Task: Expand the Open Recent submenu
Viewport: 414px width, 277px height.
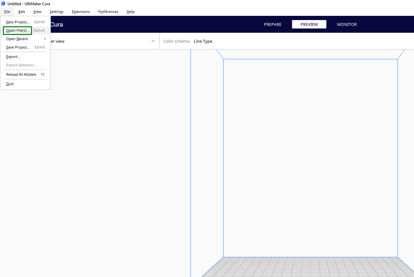Action: pyautogui.click(x=17, y=39)
